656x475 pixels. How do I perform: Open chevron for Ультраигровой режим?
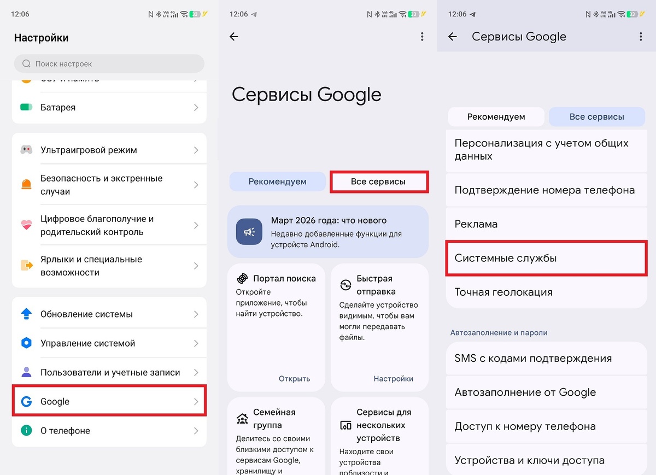tap(196, 150)
